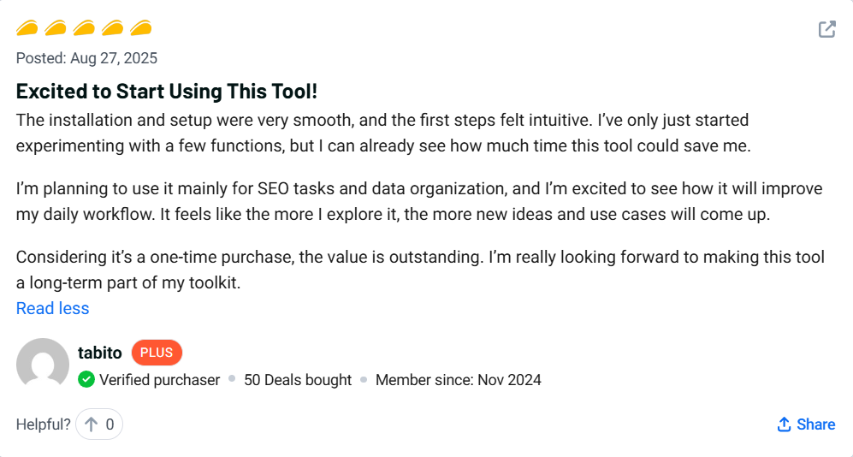Click the orange PLUS badge
Viewport: 853px width, 457px height.
pos(157,353)
